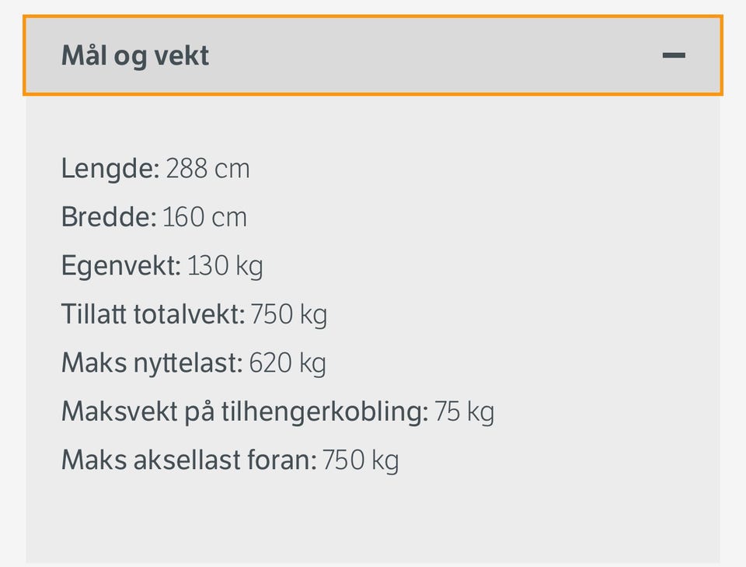Click the front axle 750 kg value
The image size is (746, 567).
(x=361, y=461)
